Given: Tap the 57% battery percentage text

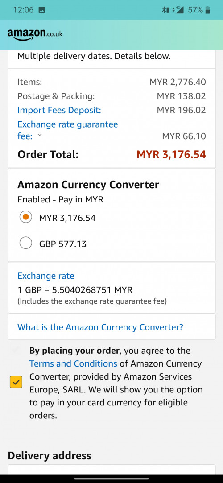Looking at the screenshot, I should (x=195, y=10).
